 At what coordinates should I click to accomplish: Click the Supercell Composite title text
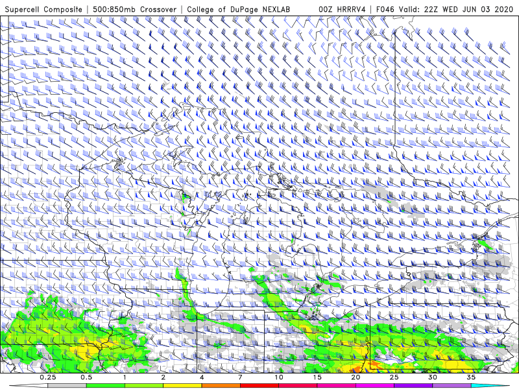coord(43,9)
